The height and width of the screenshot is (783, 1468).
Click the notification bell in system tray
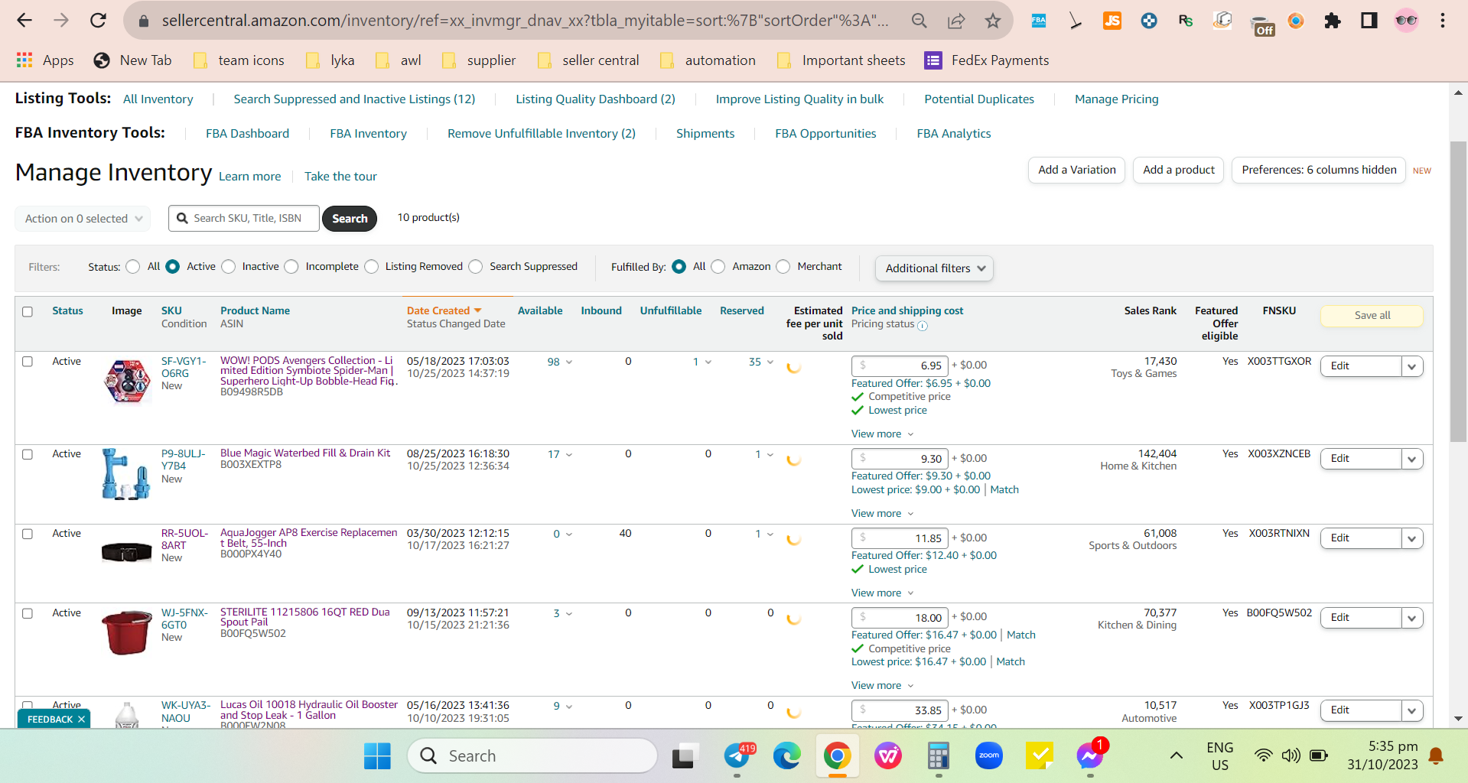pos(1436,756)
